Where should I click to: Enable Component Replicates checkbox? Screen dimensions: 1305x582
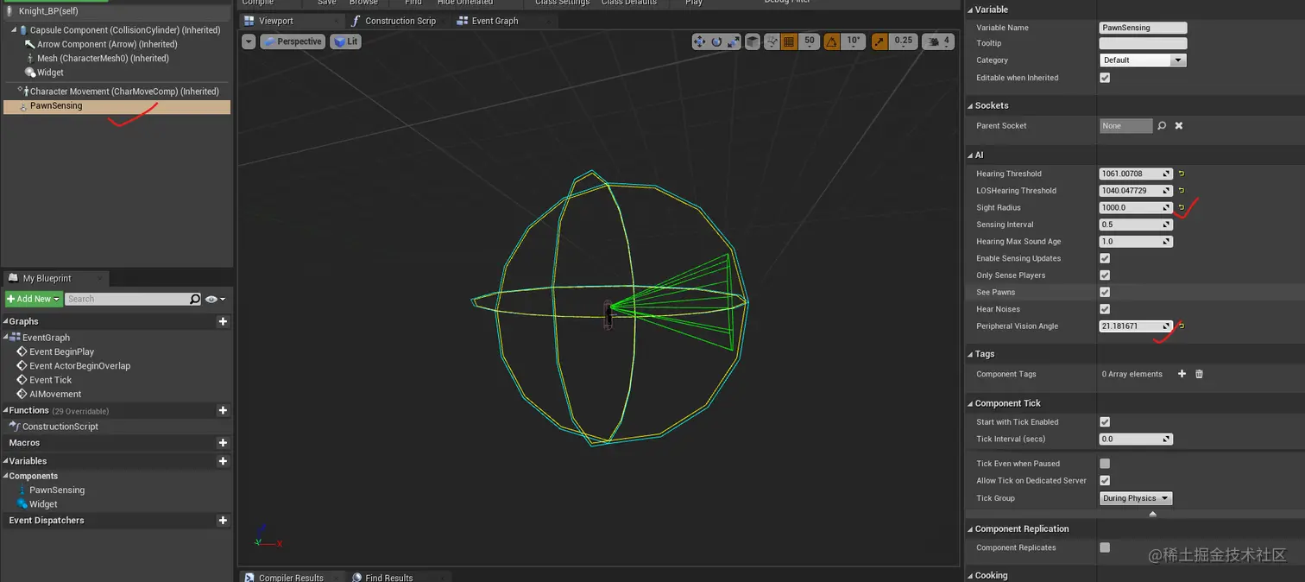coord(1105,547)
